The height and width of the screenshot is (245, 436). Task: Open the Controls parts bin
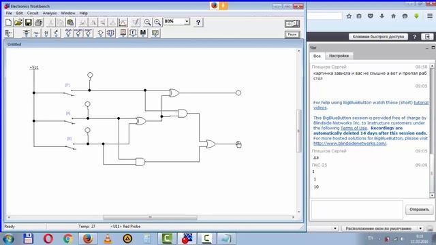[x=133, y=33]
